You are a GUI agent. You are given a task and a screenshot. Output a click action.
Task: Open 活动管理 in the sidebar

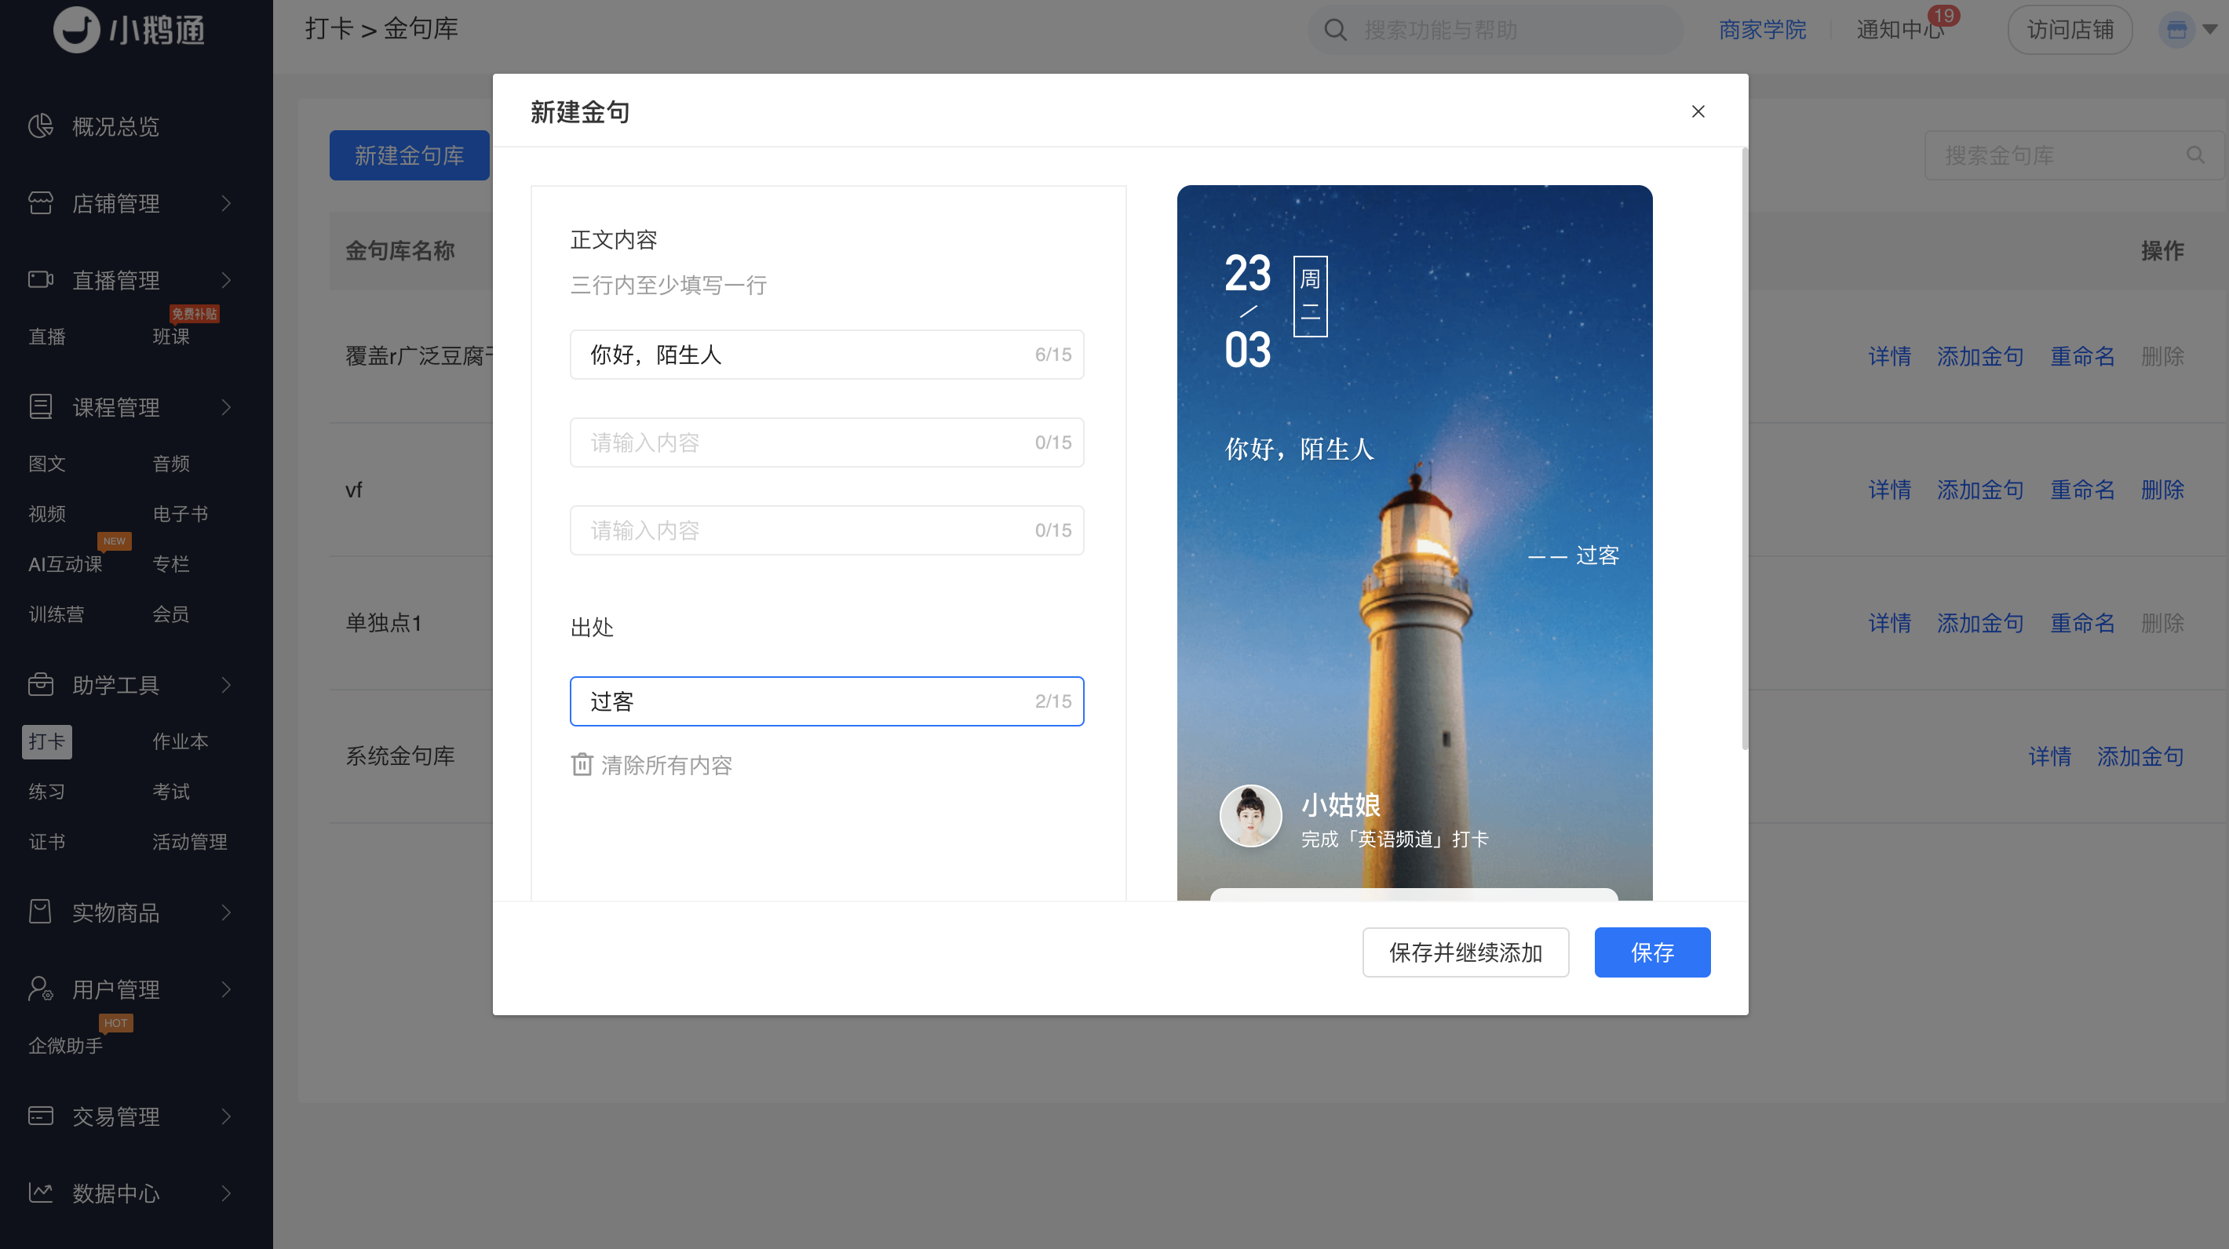(x=189, y=842)
